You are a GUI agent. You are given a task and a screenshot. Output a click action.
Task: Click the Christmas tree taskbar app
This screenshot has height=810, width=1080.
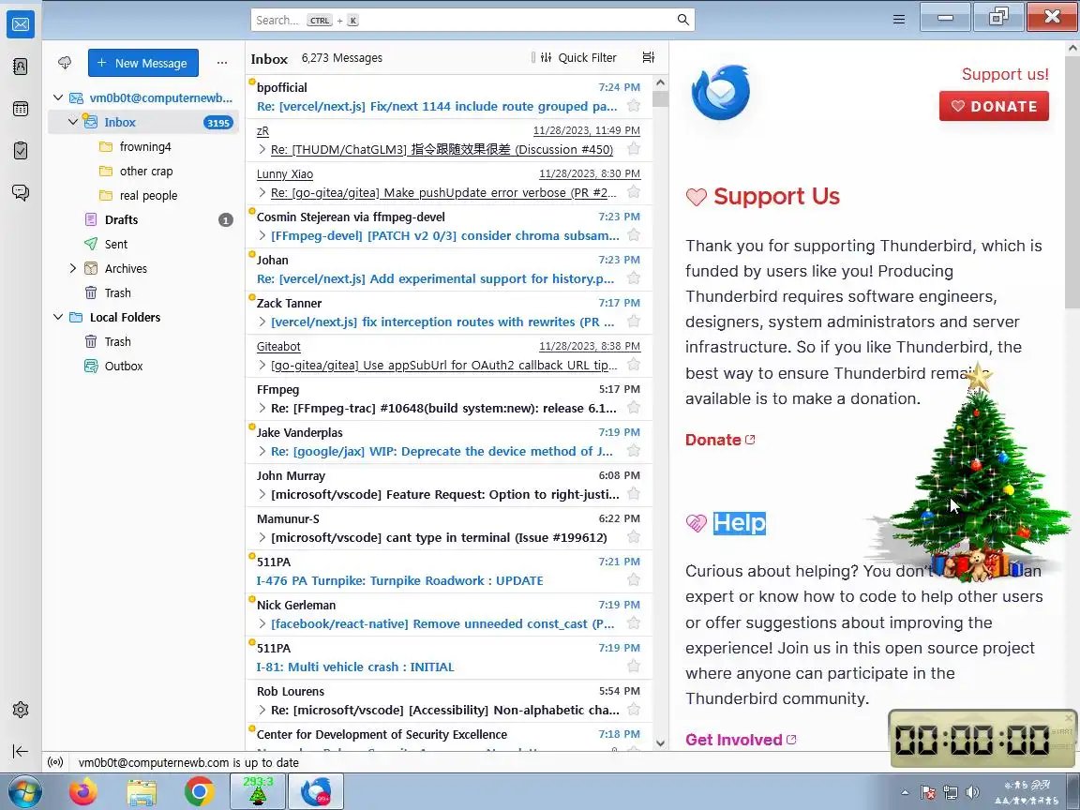[258, 791]
